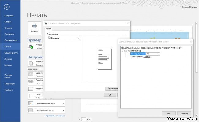This screenshot has width=199, height=122.
Task: Open the Экспорт section
Action: [x=8, y=59]
